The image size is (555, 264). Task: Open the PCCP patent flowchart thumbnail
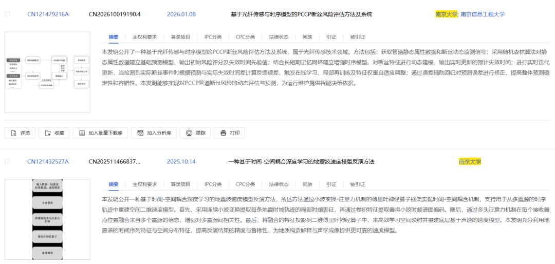click(47, 72)
